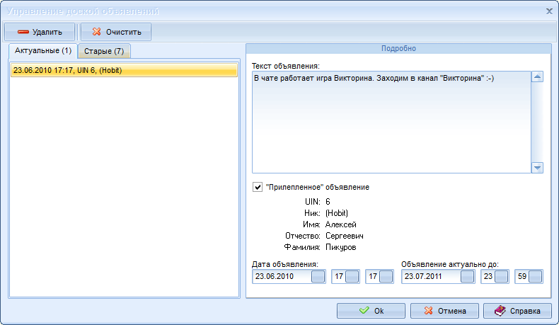The height and width of the screenshot is (325, 559).
Task: Select the announcement row dated 23.06.2010 17:17
Action: [124, 70]
